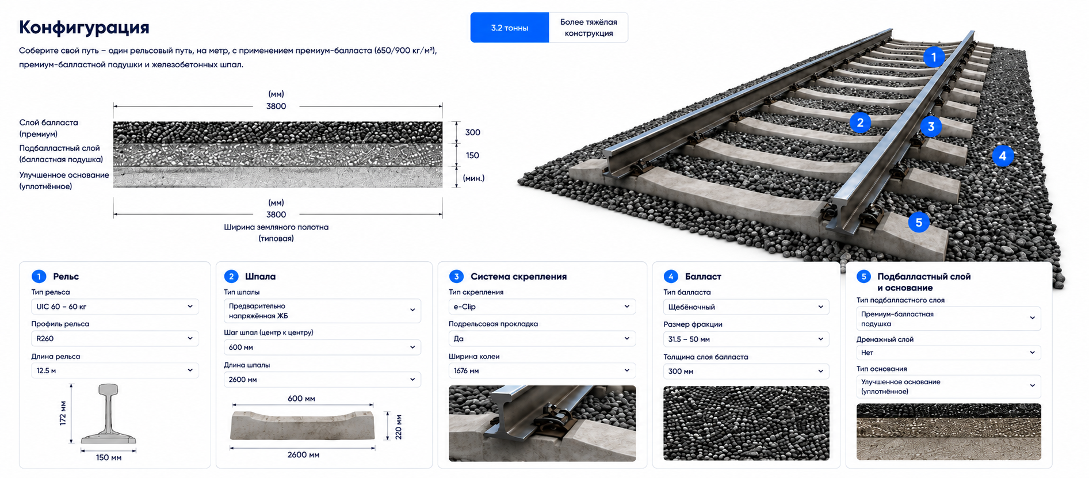
Task: Open the Тип балласта dropdown Щебёночный
Action: point(746,307)
